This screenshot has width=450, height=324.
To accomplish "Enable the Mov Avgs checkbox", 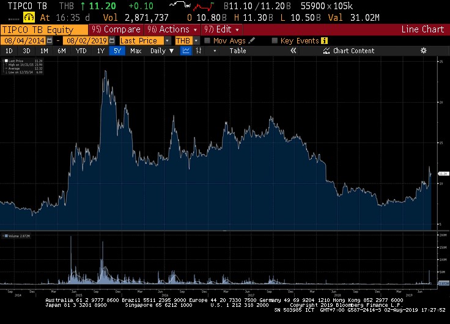I will click(x=207, y=40).
